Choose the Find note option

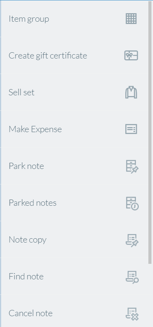pos(75,276)
